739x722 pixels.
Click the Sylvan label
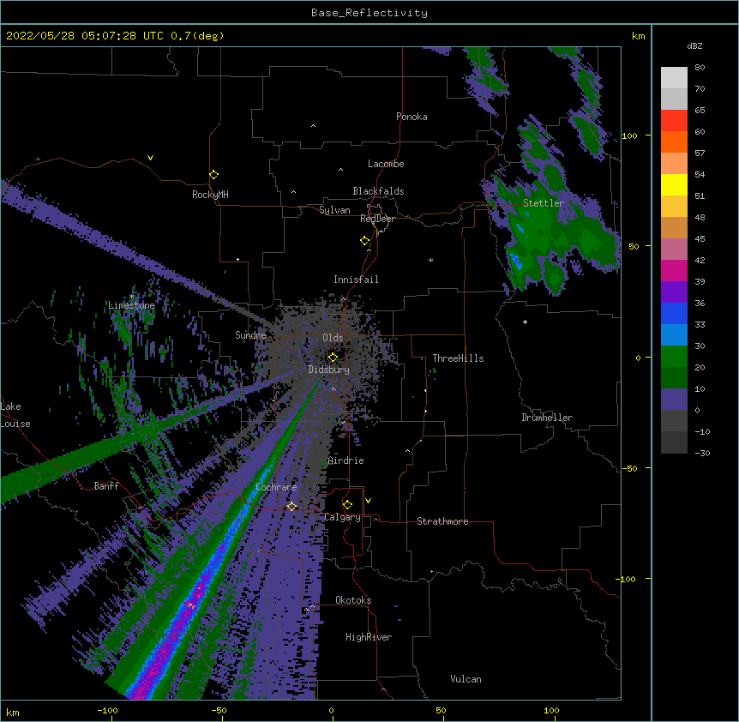(x=334, y=210)
